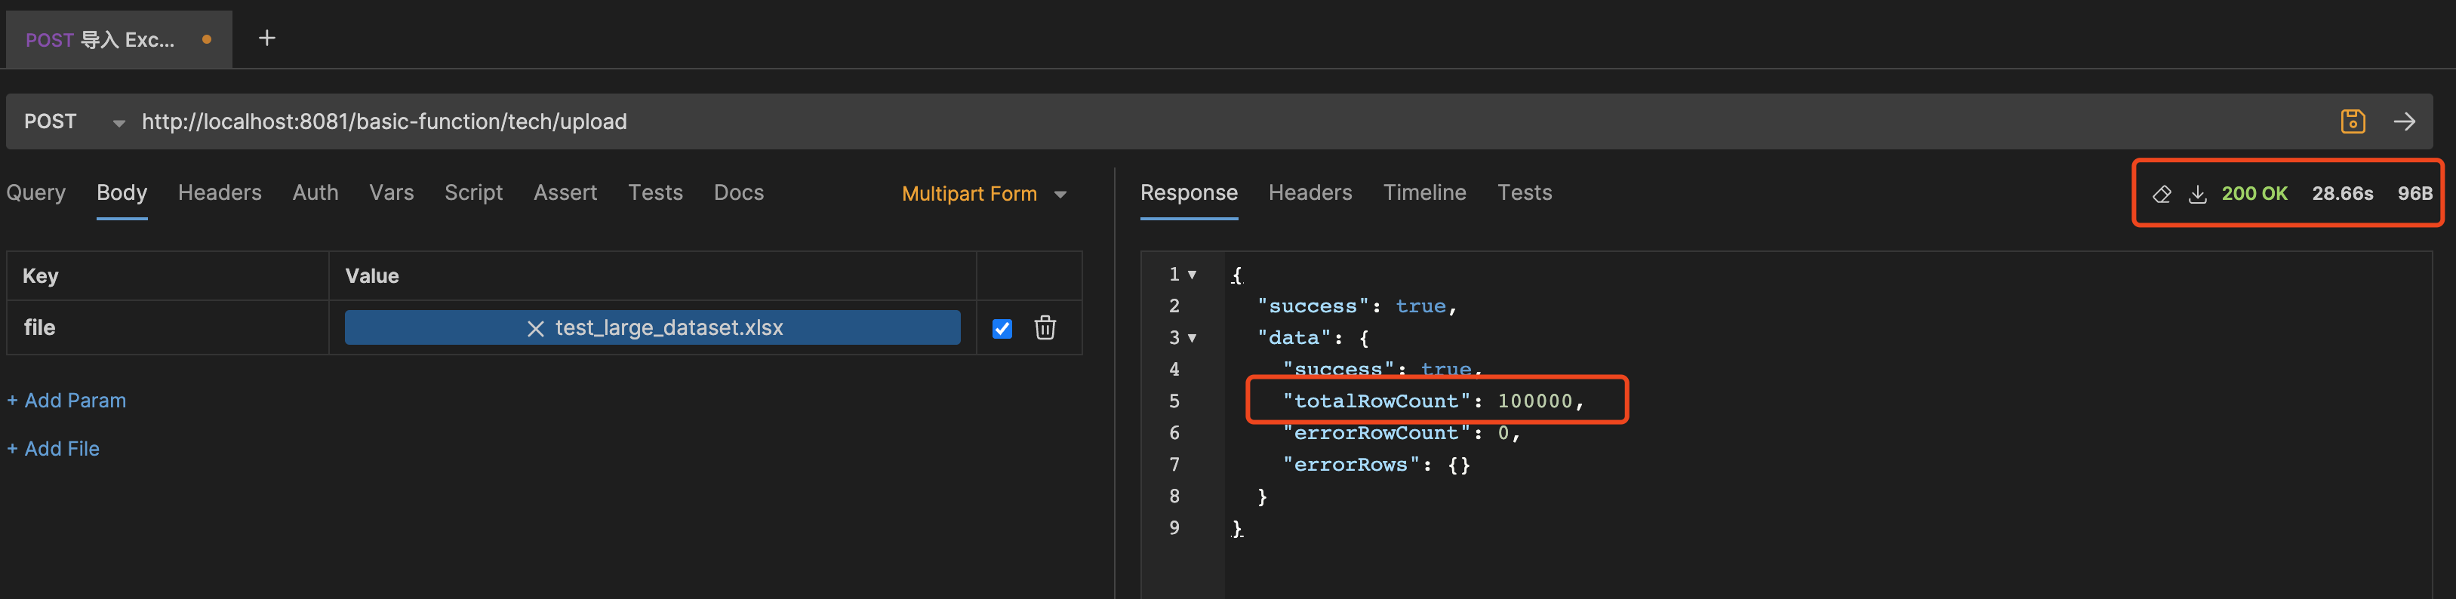The width and height of the screenshot is (2456, 599).
Task: Click the 28.66s response time
Action: (x=2341, y=193)
